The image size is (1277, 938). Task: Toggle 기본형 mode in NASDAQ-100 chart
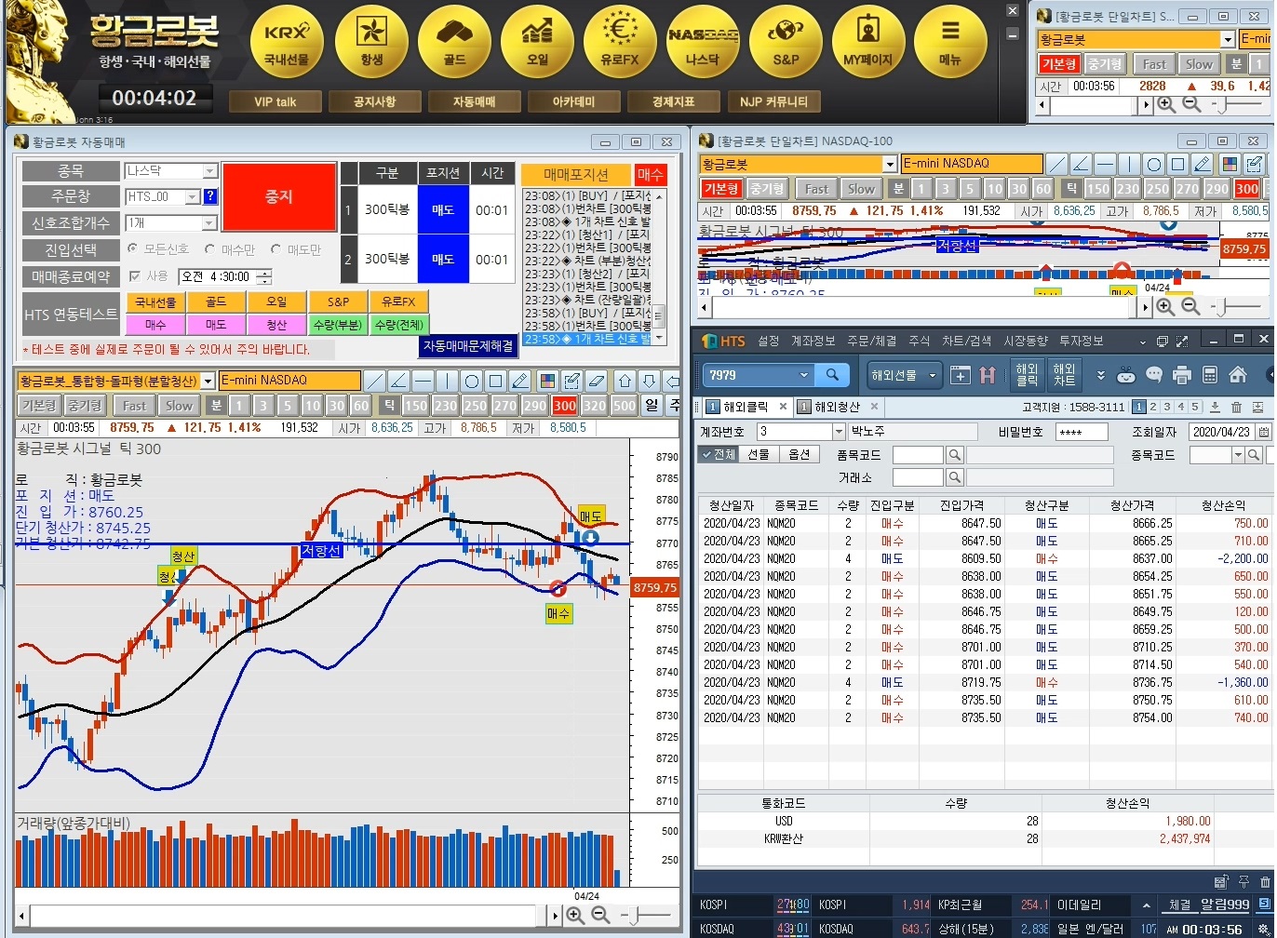coord(722,188)
